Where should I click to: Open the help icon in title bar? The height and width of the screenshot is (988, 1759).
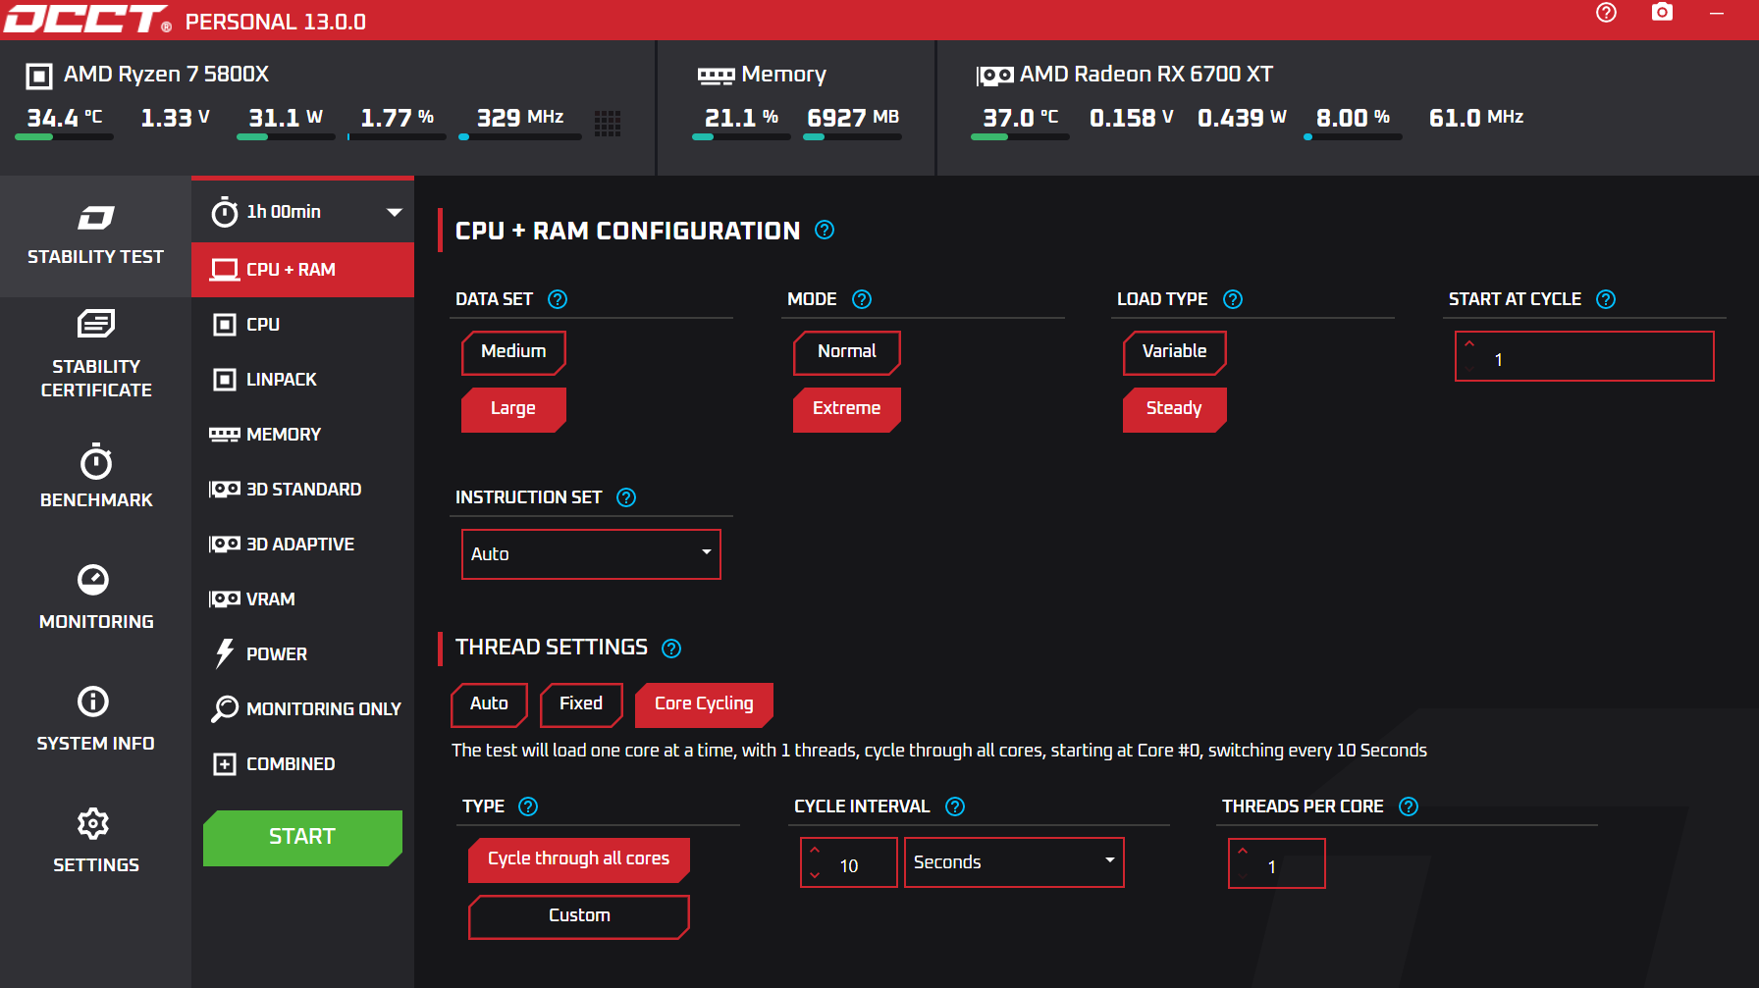pos(1606,13)
